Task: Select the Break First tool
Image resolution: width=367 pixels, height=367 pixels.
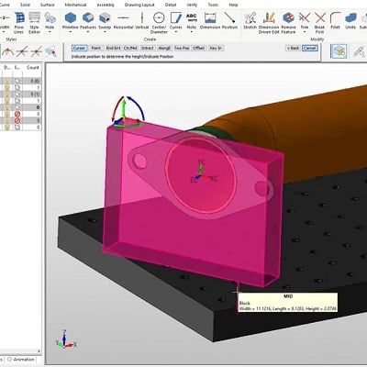Action: 319,23
